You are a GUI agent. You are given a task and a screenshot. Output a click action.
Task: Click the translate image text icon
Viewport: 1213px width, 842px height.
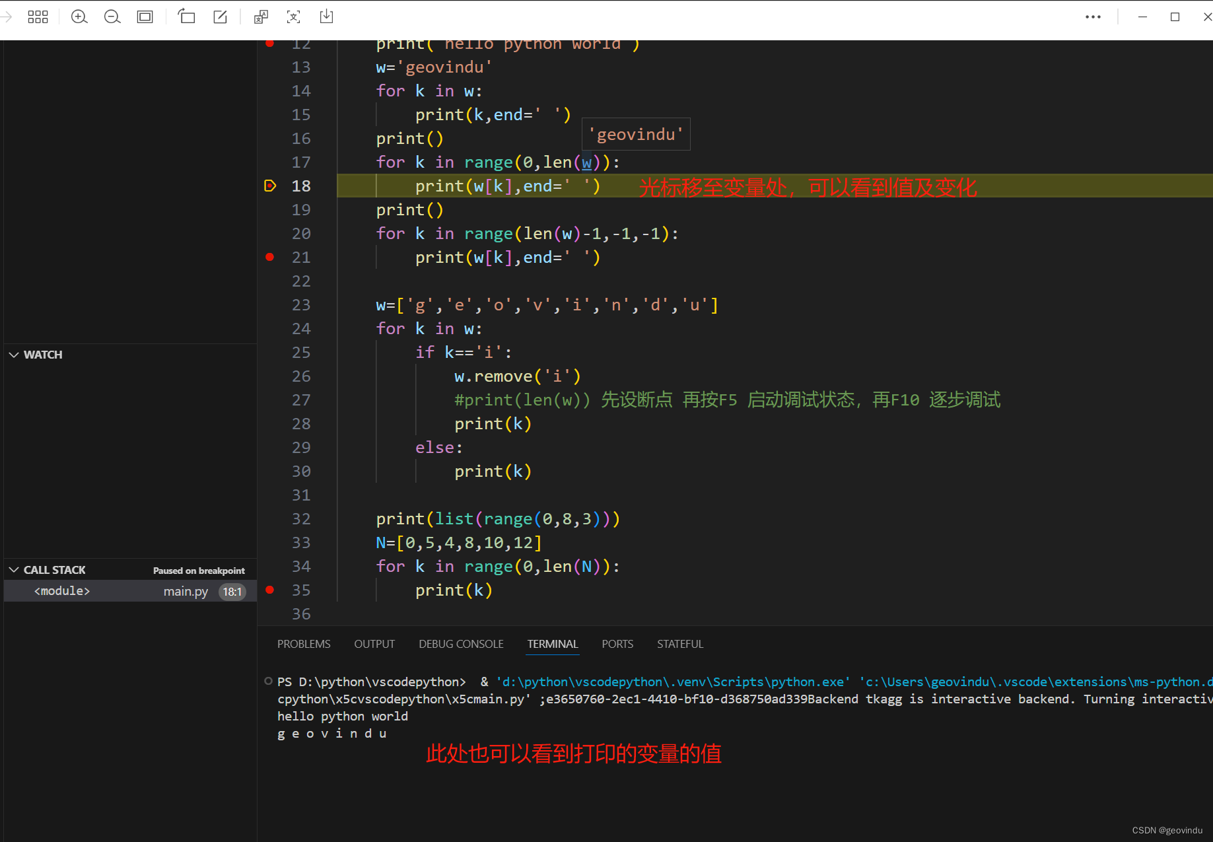point(261,17)
